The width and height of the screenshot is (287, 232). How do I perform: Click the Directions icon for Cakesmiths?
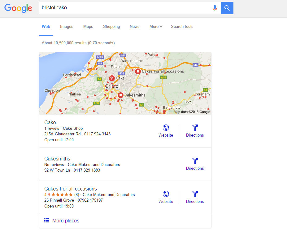tap(195, 161)
